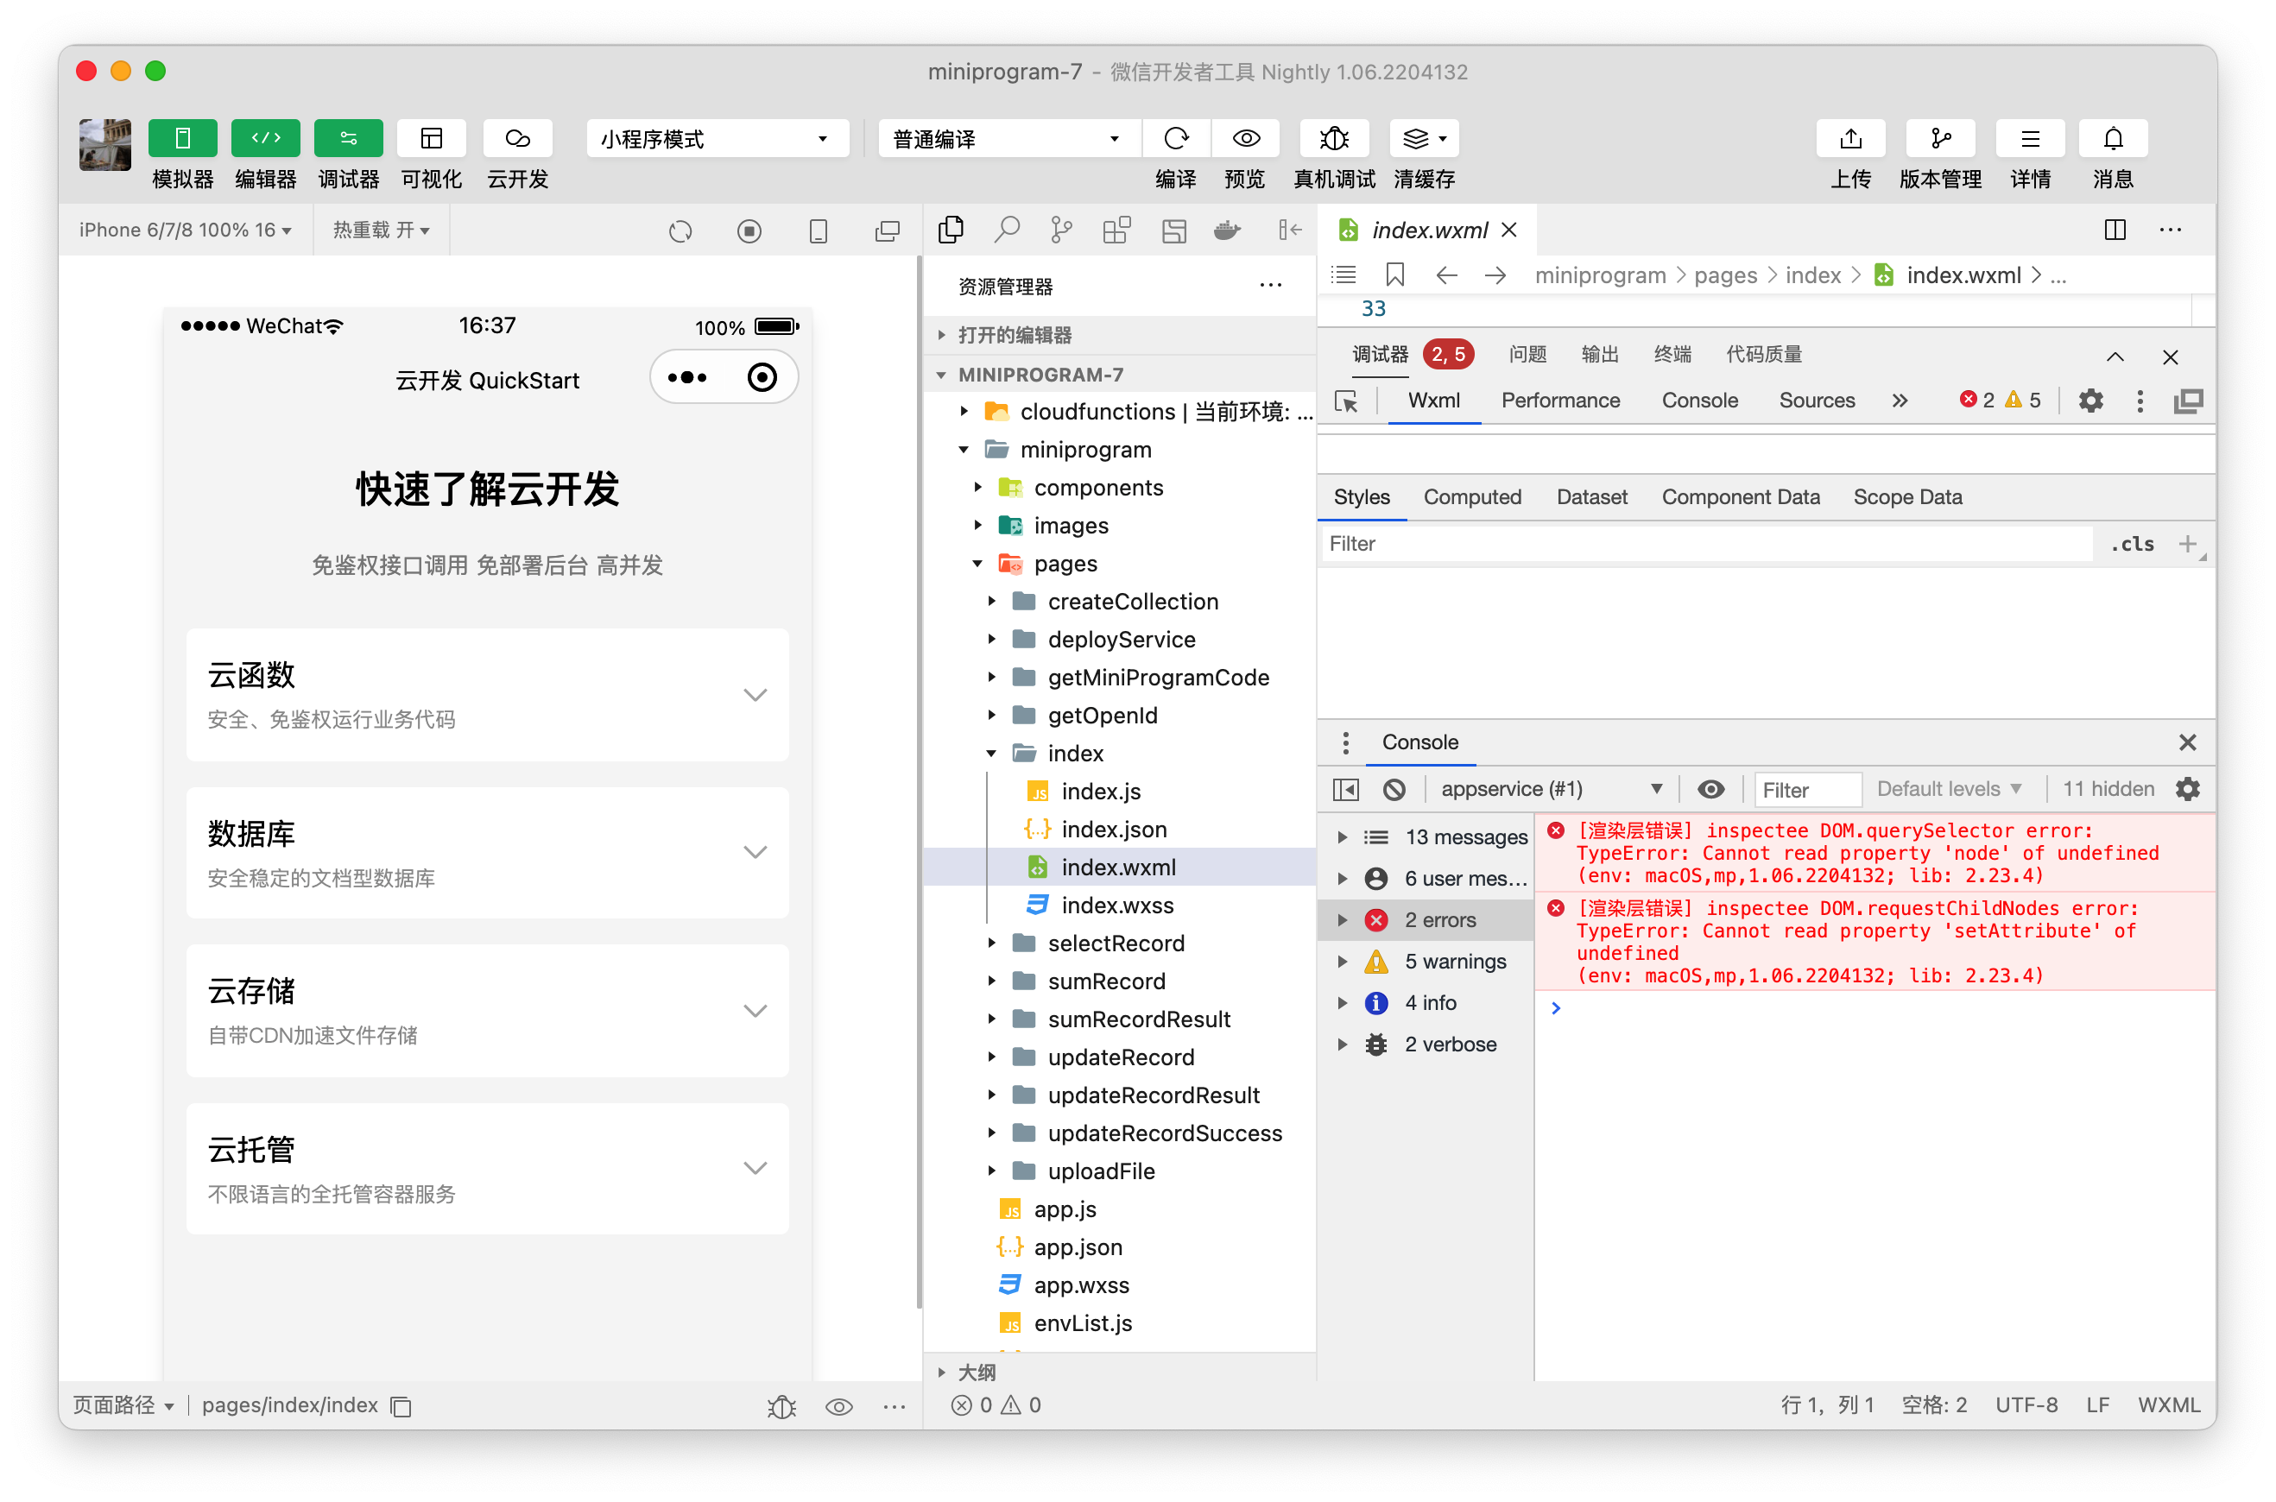Image resolution: width=2276 pixels, height=1502 pixels.
Task: Clear the console with ban icon
Action: [x=1394, y=789]
